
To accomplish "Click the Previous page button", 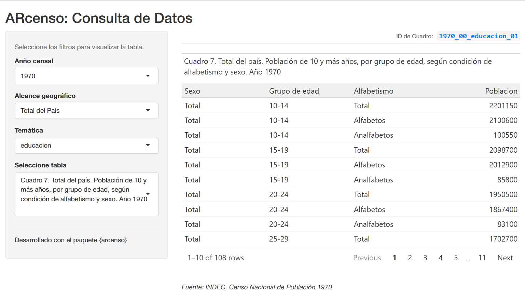I will (x=367, y=258).
